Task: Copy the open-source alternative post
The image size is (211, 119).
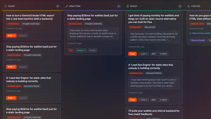Action: [x=132, y=54]
